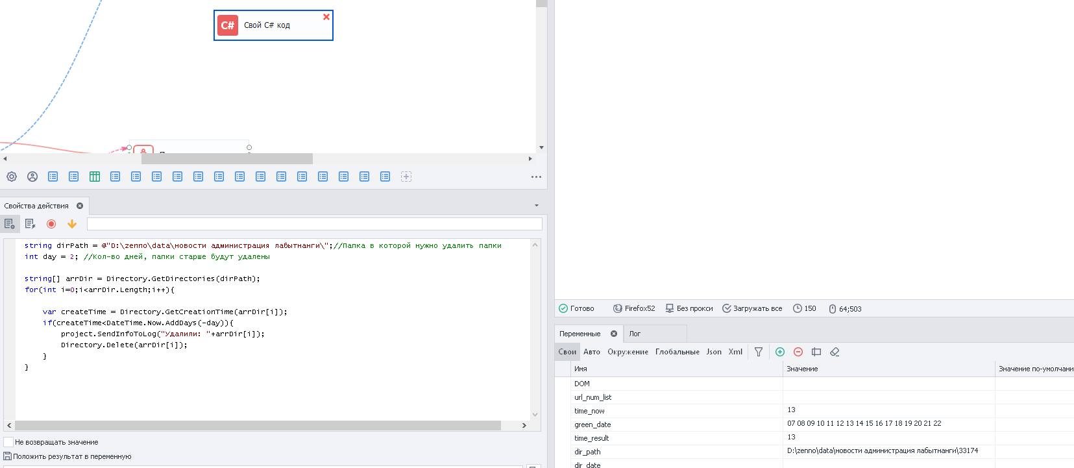This screenshot has height=468, width=1074.
Task: Delete the 'Свой C# код' action block
Action: coord(326,17)
